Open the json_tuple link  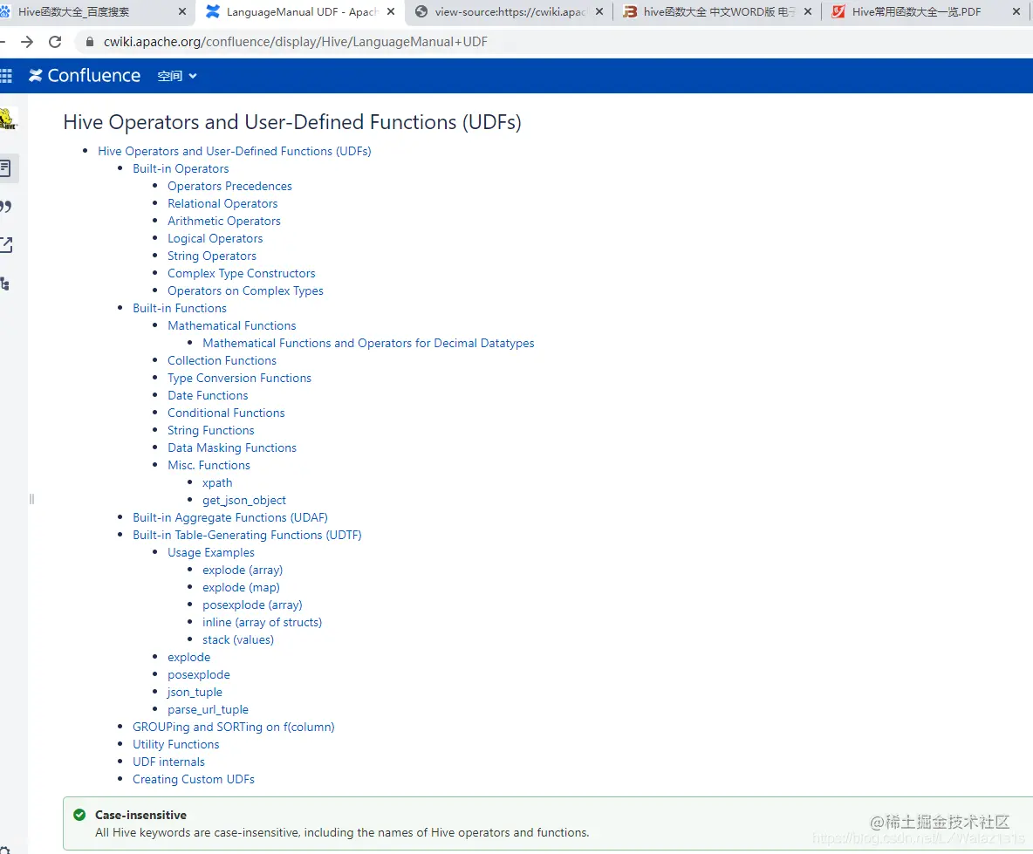[195, 692]
